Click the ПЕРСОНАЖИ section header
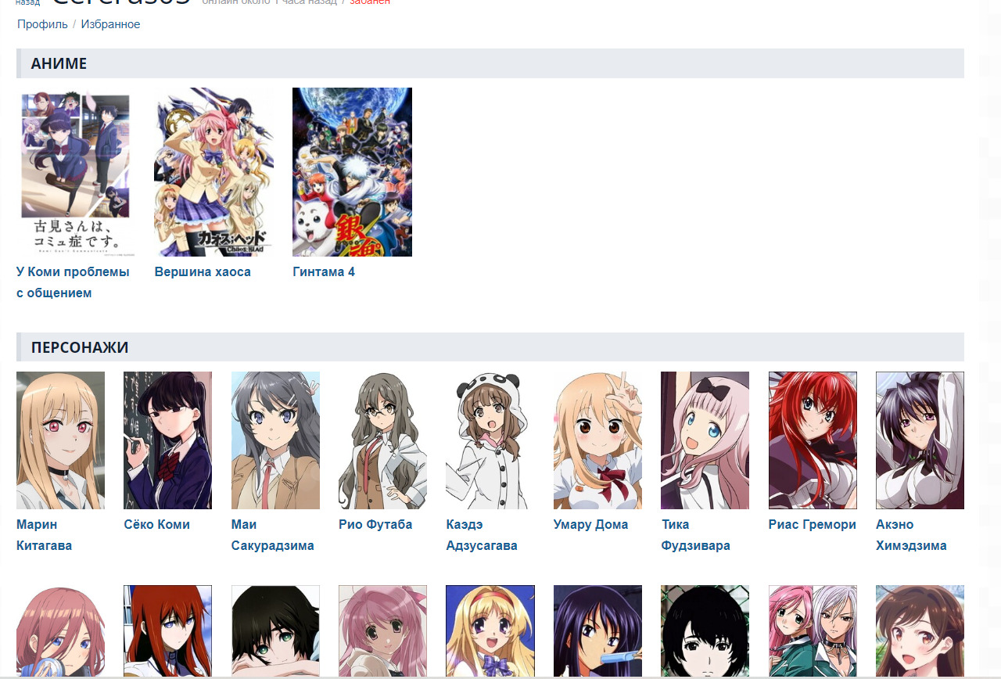 [490, 347]
